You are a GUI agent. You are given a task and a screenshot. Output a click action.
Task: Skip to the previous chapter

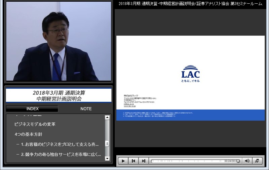[x=133, y=161]
